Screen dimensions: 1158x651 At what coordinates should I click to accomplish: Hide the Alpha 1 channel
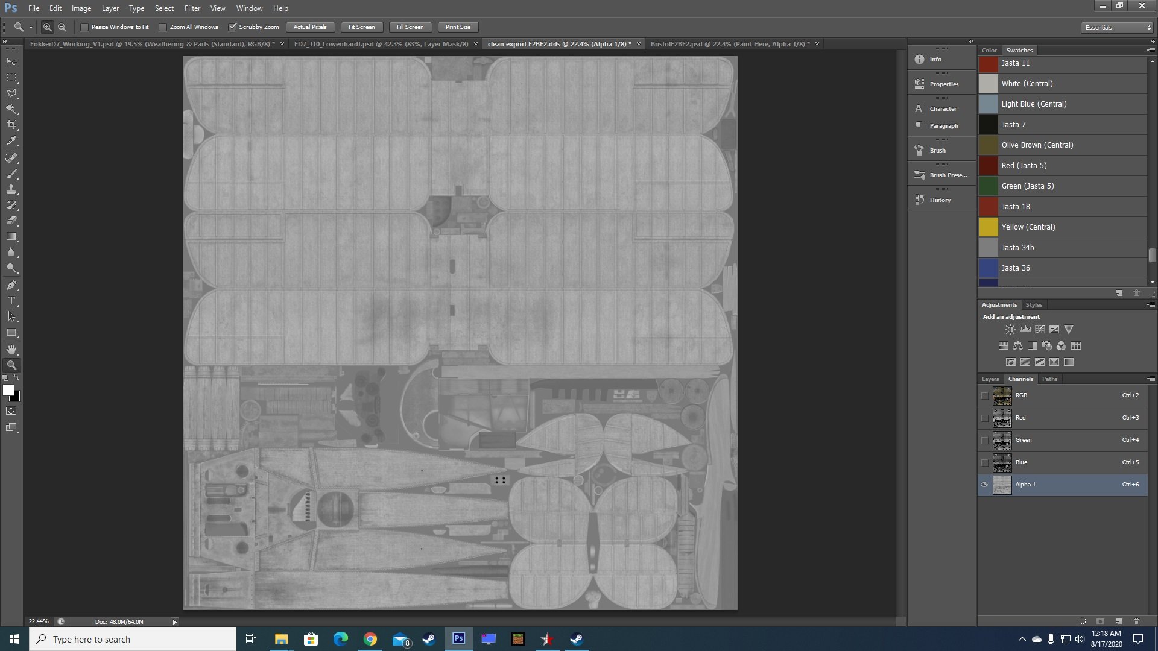click(x=985, y=485)
